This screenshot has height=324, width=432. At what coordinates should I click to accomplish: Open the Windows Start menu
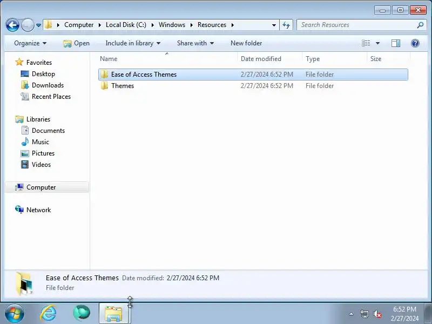click(x=14, y=314)
